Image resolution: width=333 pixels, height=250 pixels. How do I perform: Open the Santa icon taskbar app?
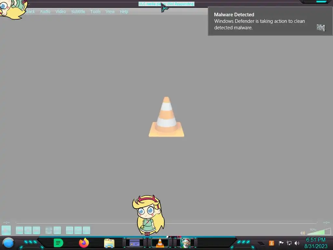pos(185,243)
